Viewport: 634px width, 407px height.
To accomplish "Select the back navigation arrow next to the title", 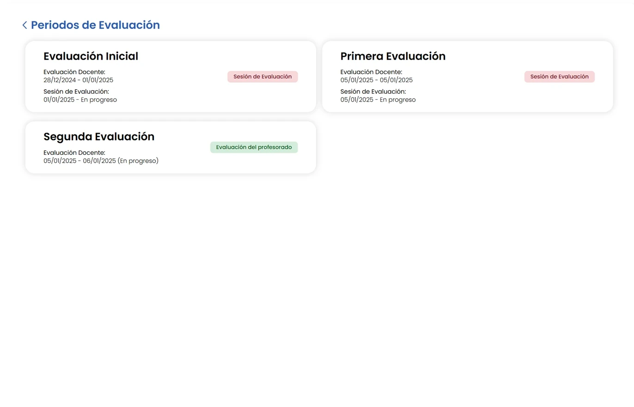I will tap(24, 25).
